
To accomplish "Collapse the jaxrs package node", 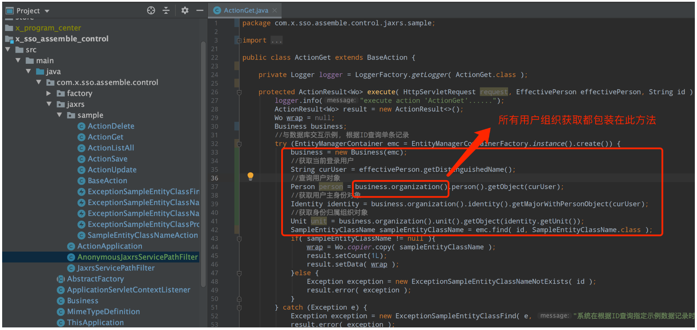I will coord(49,104).
